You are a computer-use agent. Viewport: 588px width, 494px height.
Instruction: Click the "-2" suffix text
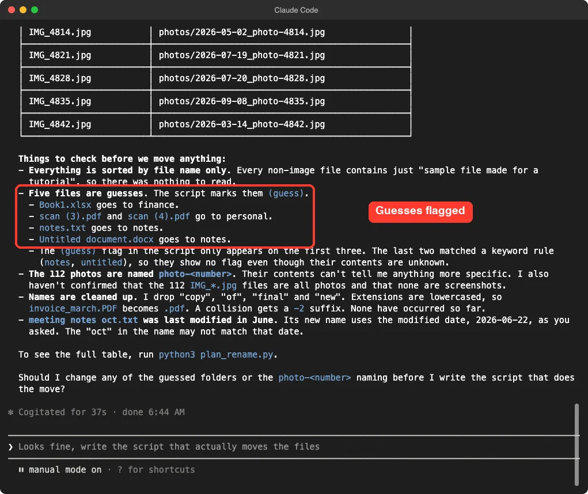click(x=299, y=309)
